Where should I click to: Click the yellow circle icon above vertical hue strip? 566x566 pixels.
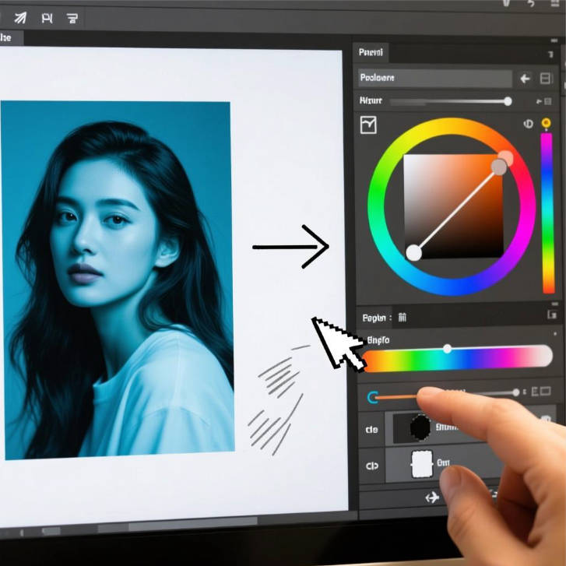[x=546, y=123]
